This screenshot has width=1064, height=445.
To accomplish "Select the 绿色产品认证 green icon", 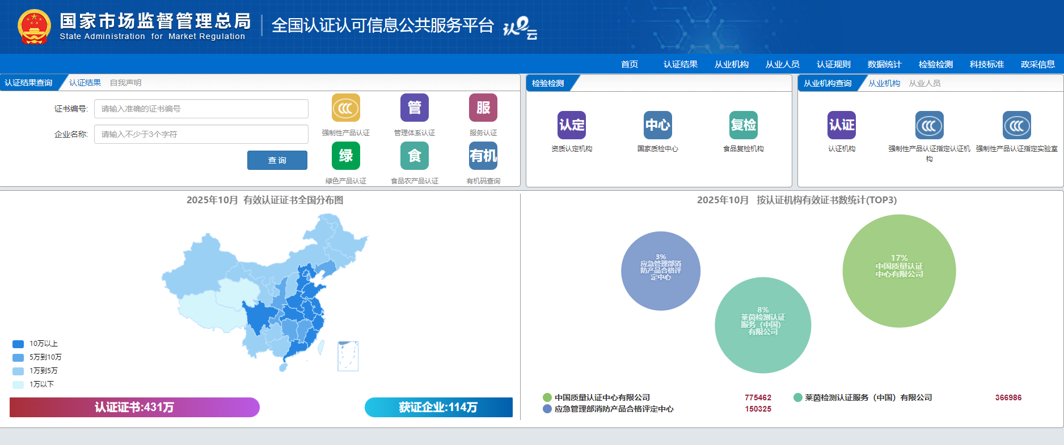I will [x=345, y=156].
